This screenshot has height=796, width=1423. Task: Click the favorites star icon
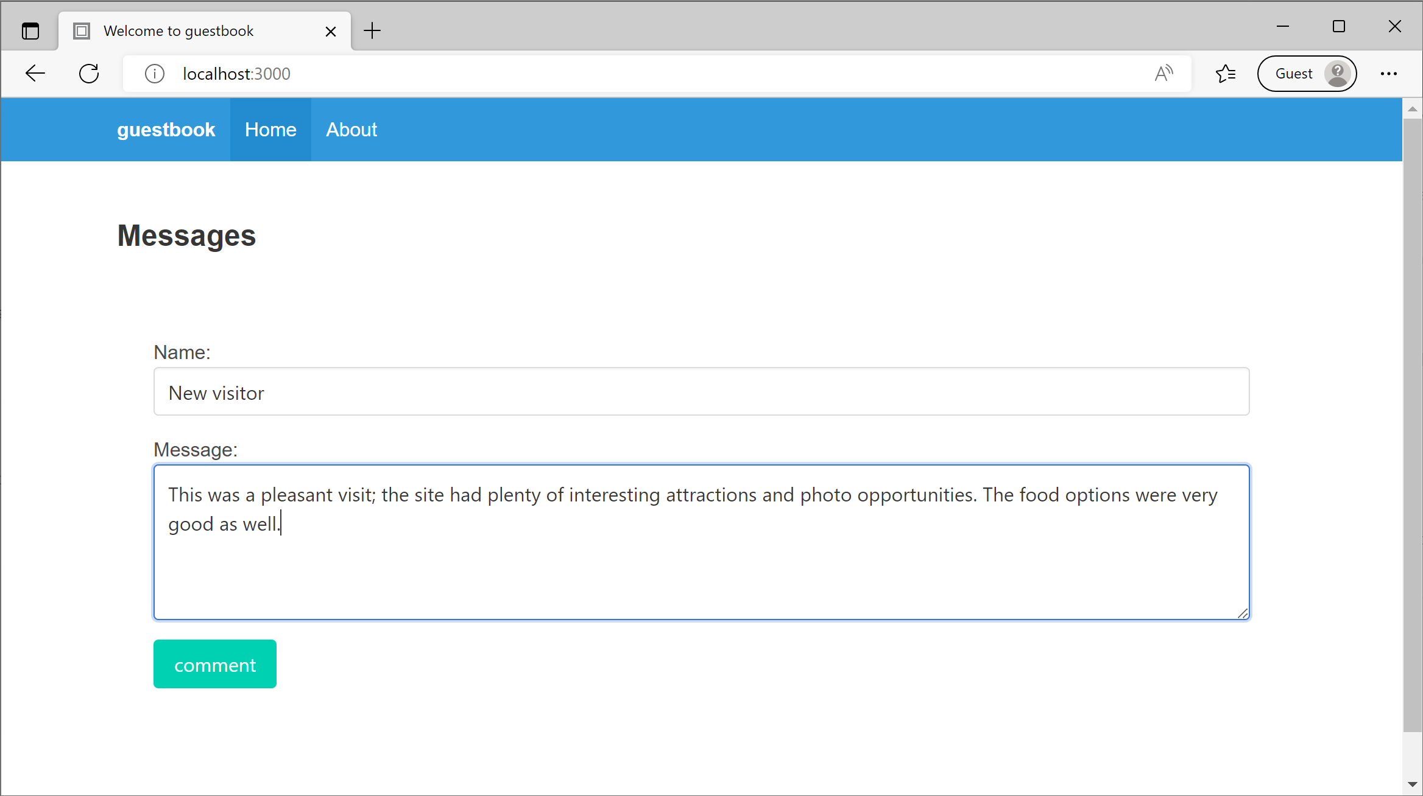pos(1225,73)
